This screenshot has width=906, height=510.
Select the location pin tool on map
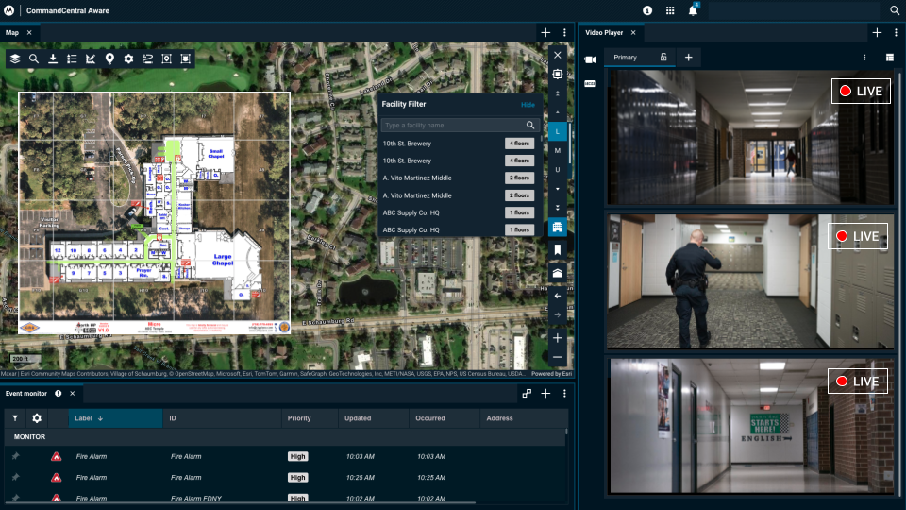109,59
